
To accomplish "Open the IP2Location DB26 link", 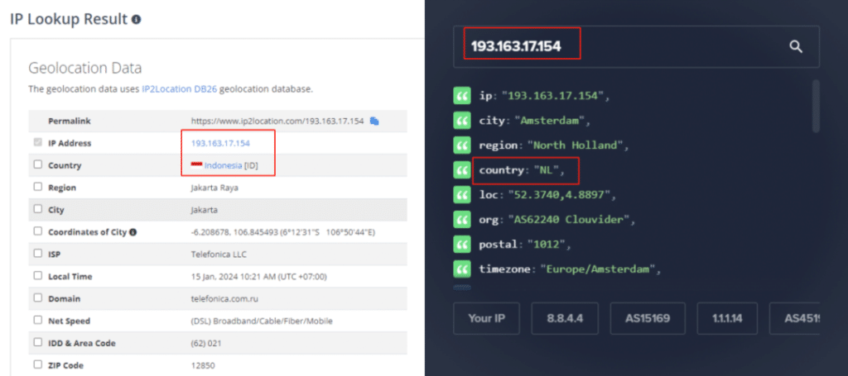I will [180, 89].
